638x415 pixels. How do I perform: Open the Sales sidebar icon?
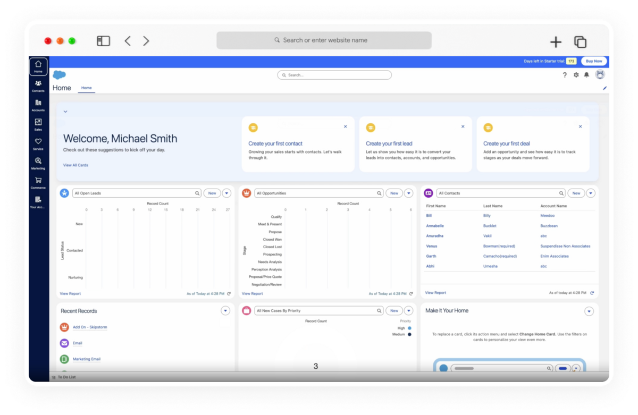pos(38,122)
